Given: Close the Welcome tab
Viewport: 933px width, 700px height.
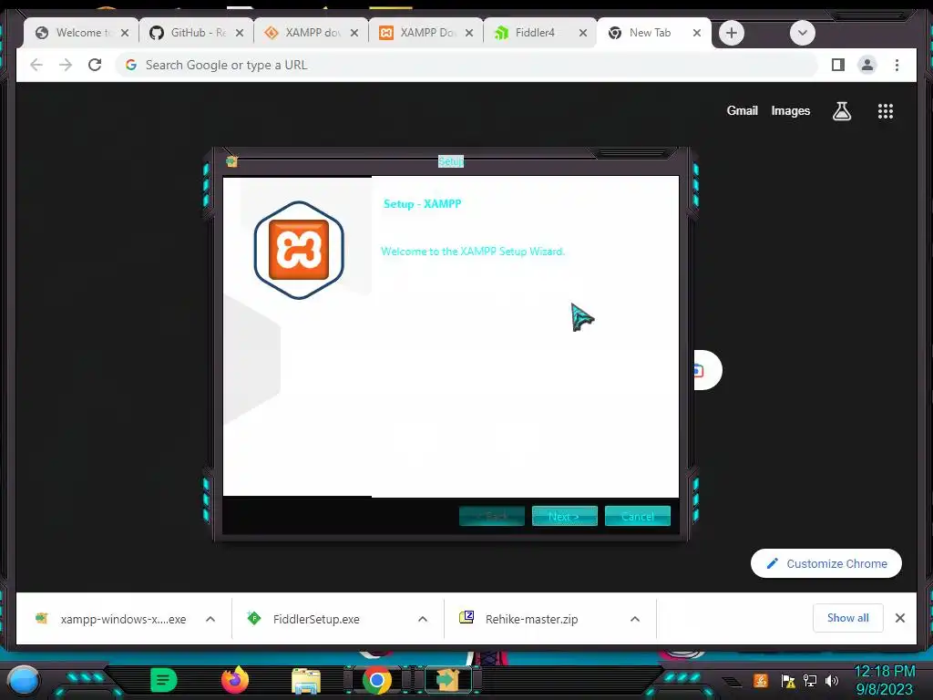Looking at the screenshot, I should (125, 33).
